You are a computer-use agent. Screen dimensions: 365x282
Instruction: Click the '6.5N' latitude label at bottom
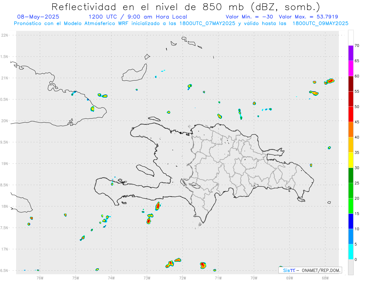pyautogui.click(x=5, y=270)
